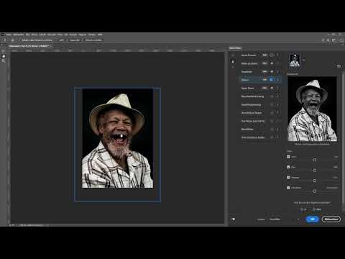Click the small portrait thumbnail in the filter panel
345x259 pixels.
click(295, 60)
